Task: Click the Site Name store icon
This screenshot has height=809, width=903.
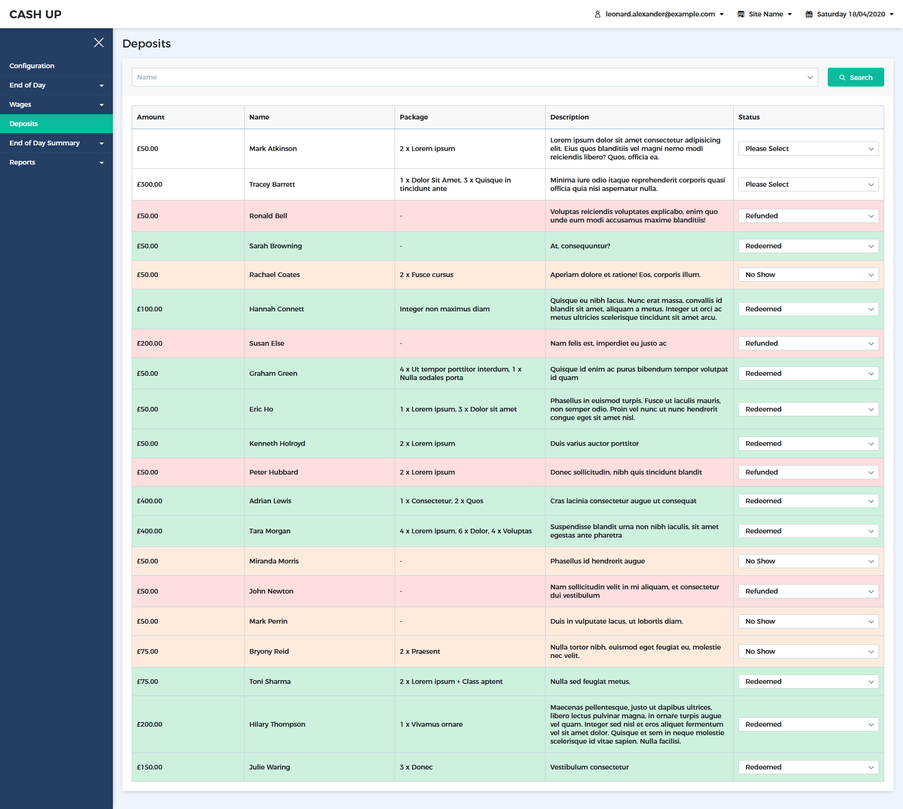Action: coord(741,14)
